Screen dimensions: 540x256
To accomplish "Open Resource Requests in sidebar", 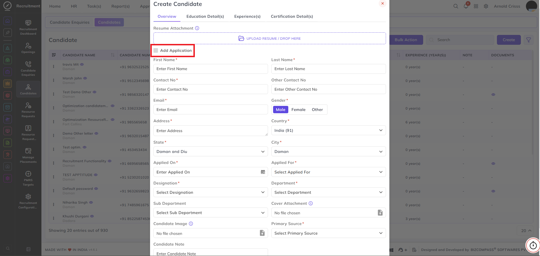I will [28, 110].
